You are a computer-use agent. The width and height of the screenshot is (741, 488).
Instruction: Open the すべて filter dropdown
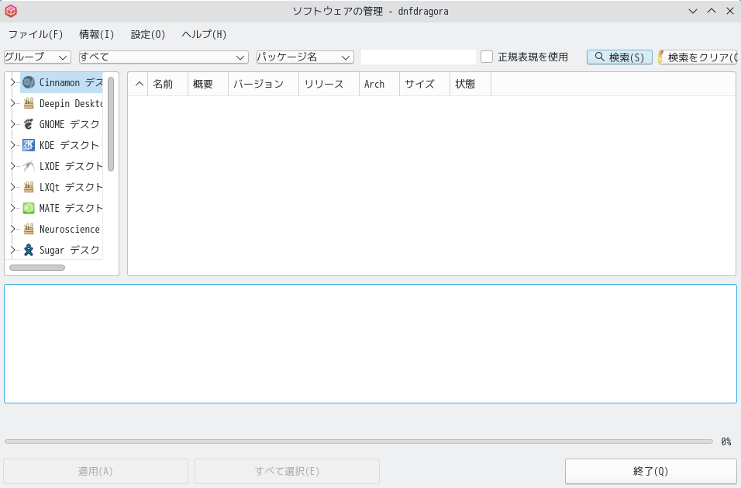[164, 57]
